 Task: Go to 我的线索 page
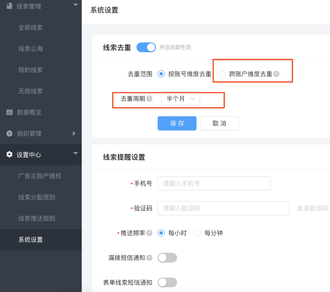coord(31,70)
